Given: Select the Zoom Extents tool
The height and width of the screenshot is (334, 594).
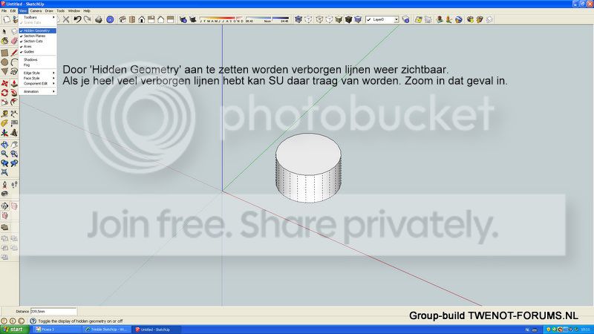Looking at the screenshot, I should [4, 173].
